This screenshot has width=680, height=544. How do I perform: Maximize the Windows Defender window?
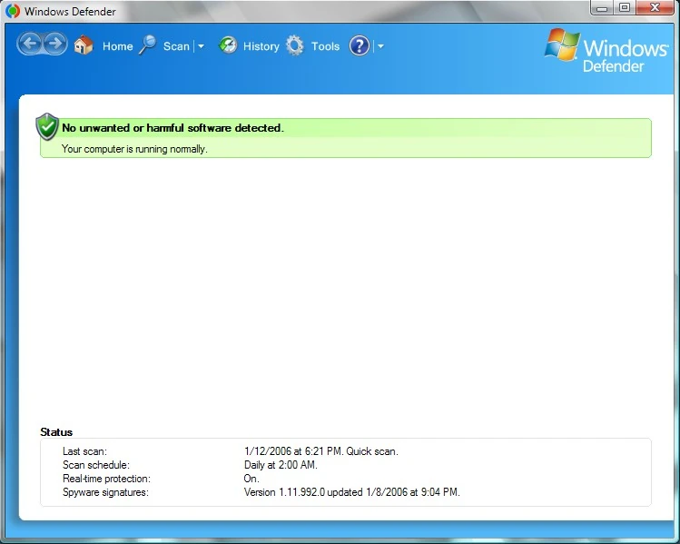(625, 7)
